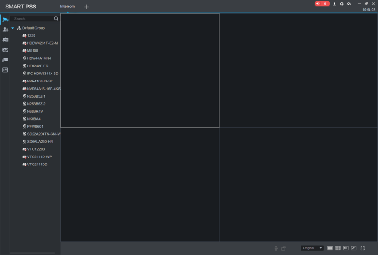Image resolution: width=378 pixels, height=255 pixels.
Task: Open the user talk sidebar icon
Action: (5, 30)
